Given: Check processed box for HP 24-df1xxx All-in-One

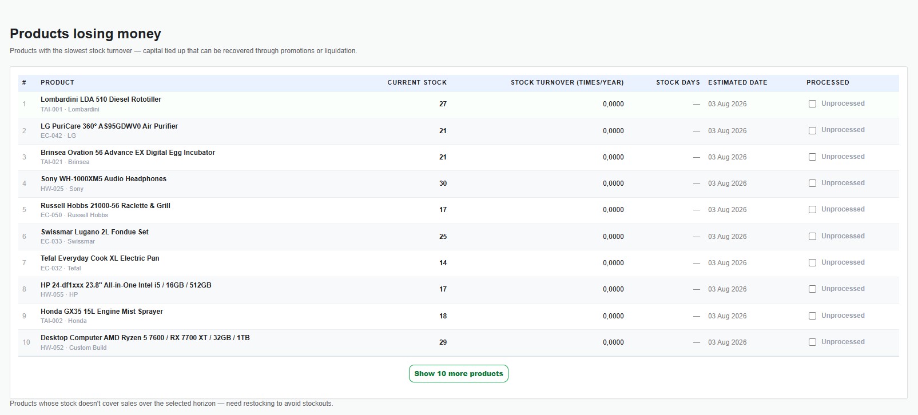Looking at the screenshot, I should 812,289.
